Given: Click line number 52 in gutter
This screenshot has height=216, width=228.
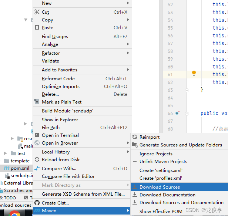Looking at the screenshot, I should [x=170, y=5].
